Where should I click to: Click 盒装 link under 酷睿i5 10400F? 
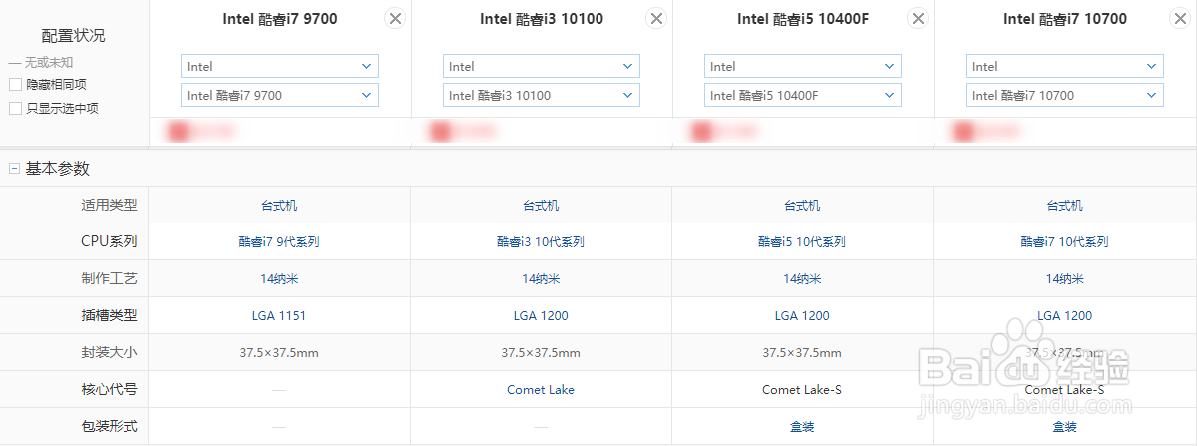[x=802, y=426]
